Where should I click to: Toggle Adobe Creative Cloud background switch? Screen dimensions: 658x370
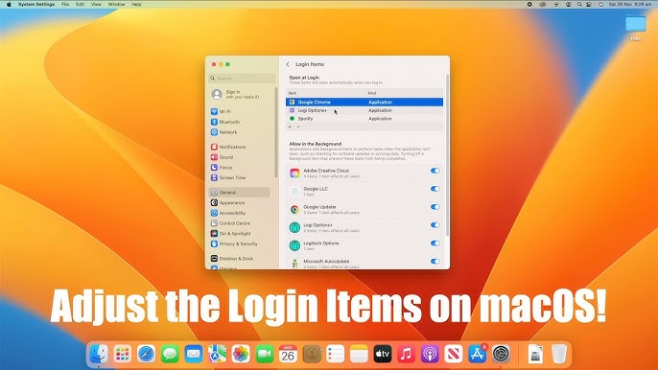435,171
